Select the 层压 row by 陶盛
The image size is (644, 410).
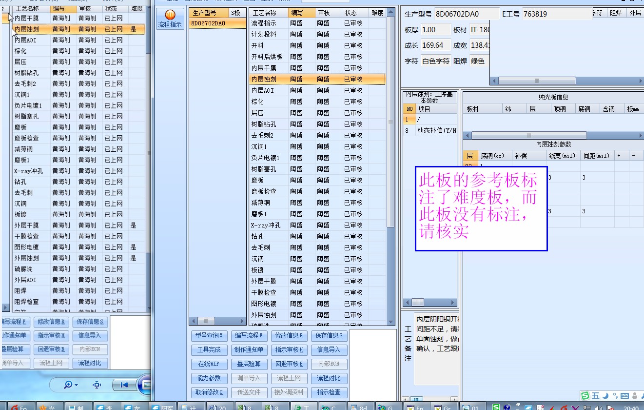tap(317, 113)
